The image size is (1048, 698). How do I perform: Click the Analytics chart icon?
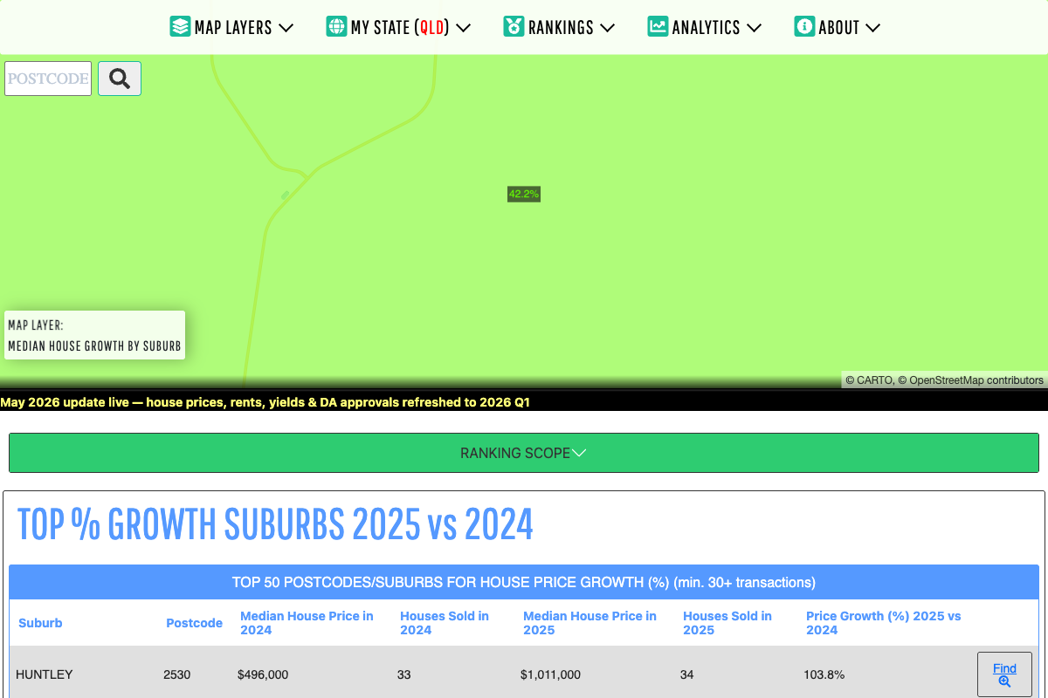pyautogui.click(x=658, y=27)
